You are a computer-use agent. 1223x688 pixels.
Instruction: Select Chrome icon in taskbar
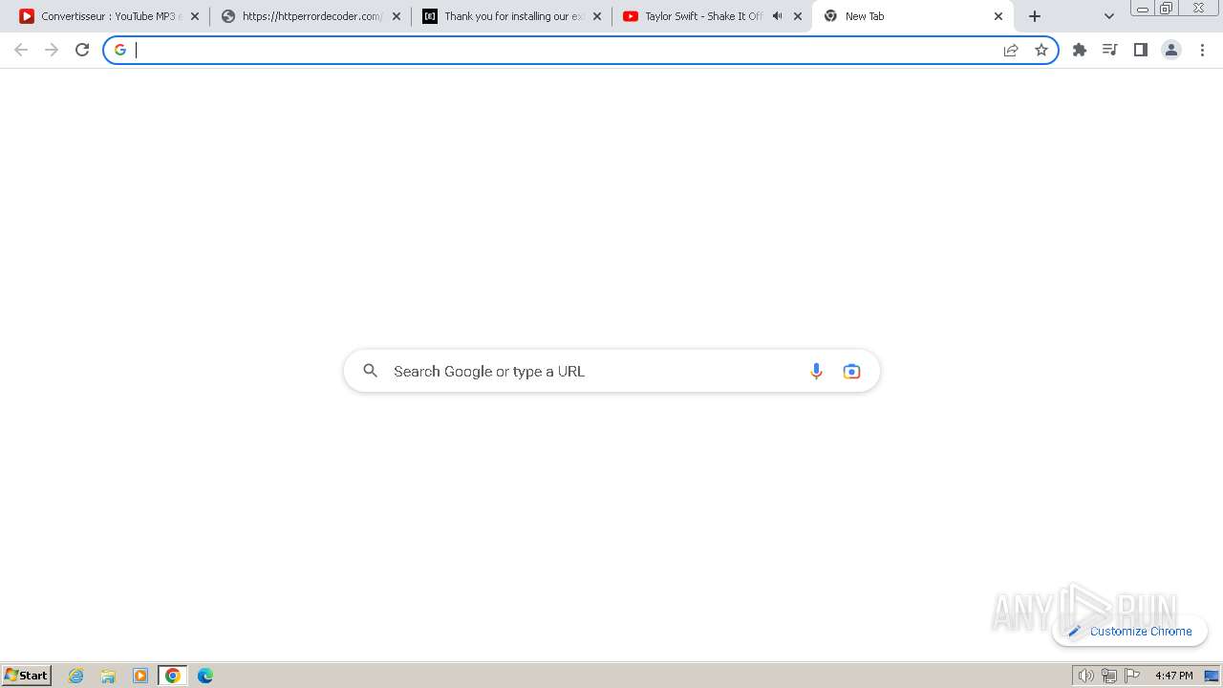click(x=173, y=676)
